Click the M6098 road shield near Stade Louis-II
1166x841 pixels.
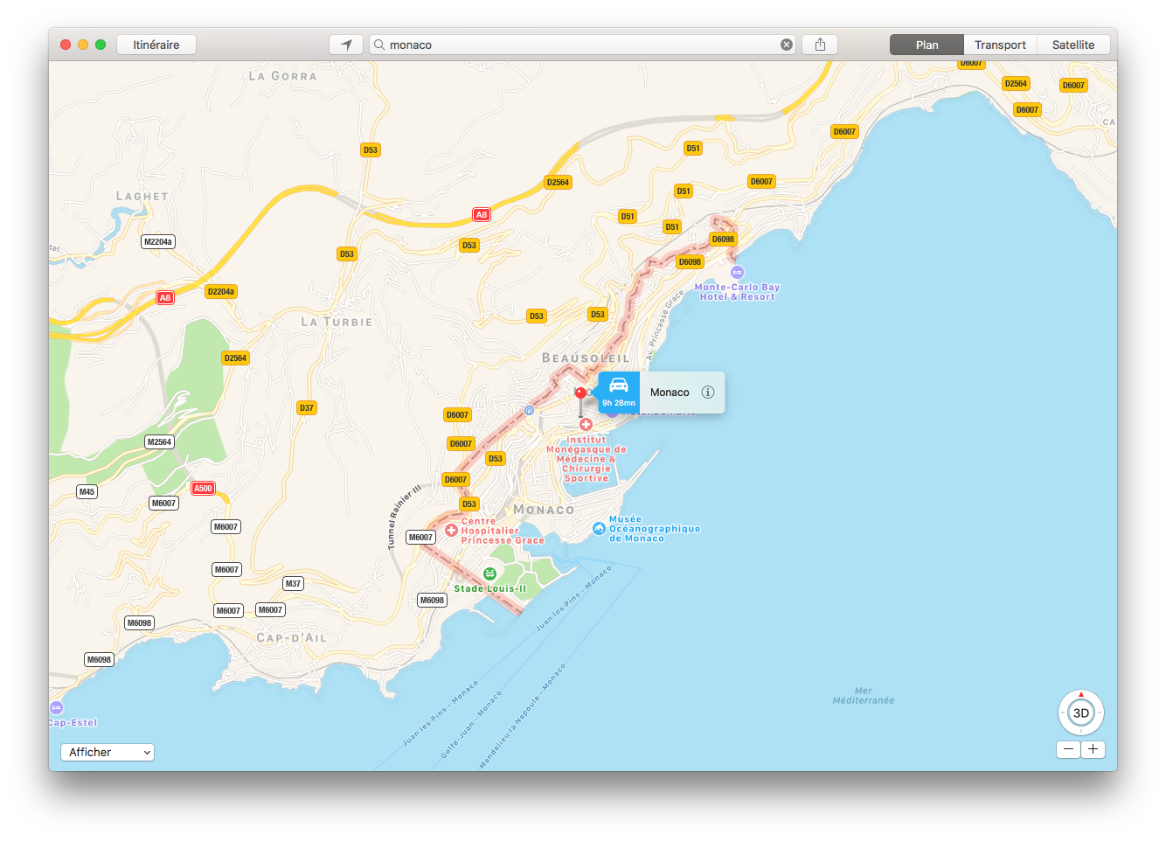click(x=432, y=600)
